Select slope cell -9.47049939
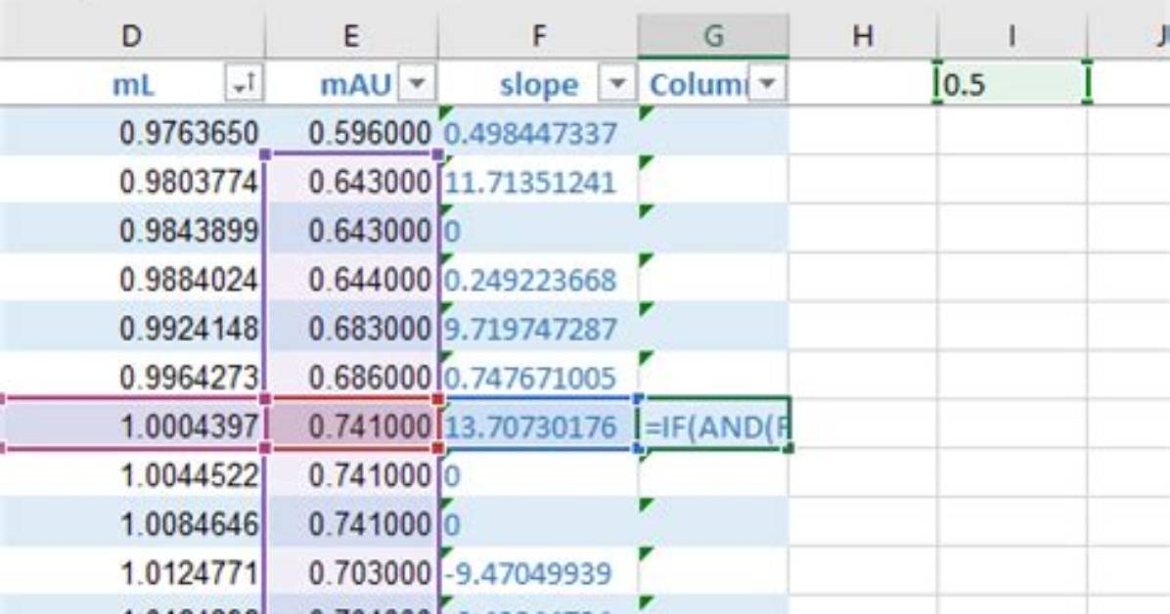This screenshot has height=614, width=1170. click(538, 573)
